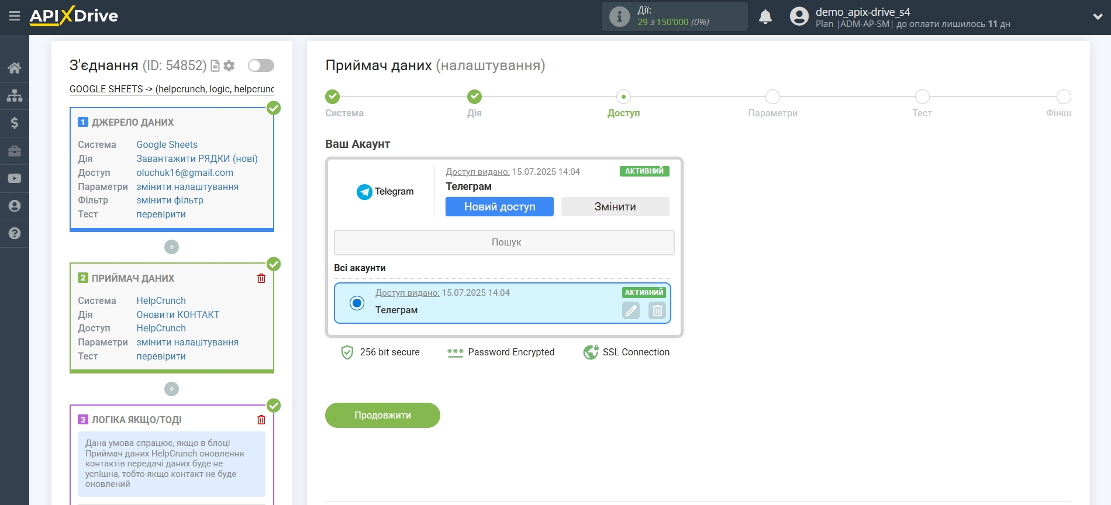Toggle the connection on/off switch
The height and width of the screenshot is (505, 1111).
pos(261,65)
